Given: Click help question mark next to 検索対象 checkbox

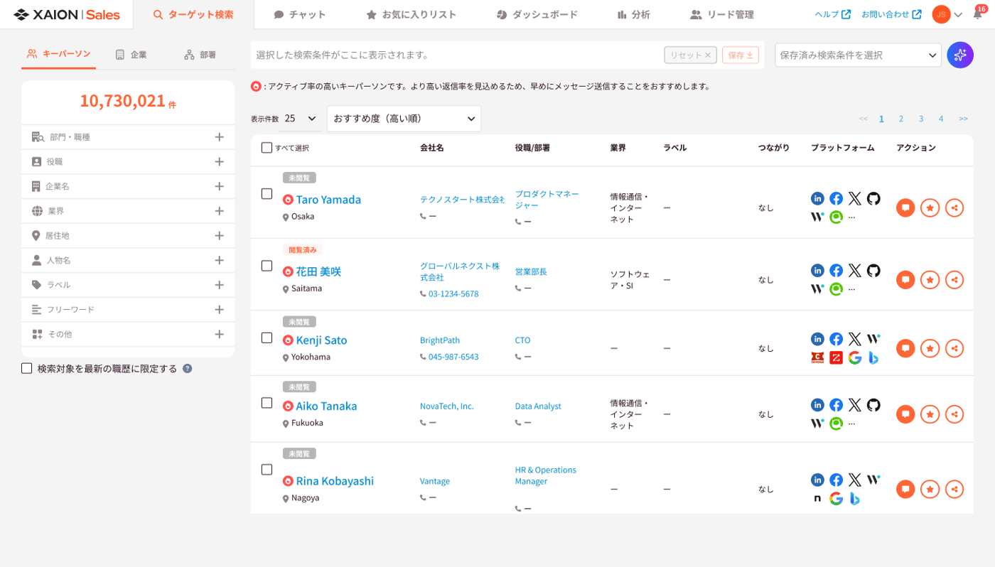Looking at the screenshot, I should 188,369.
